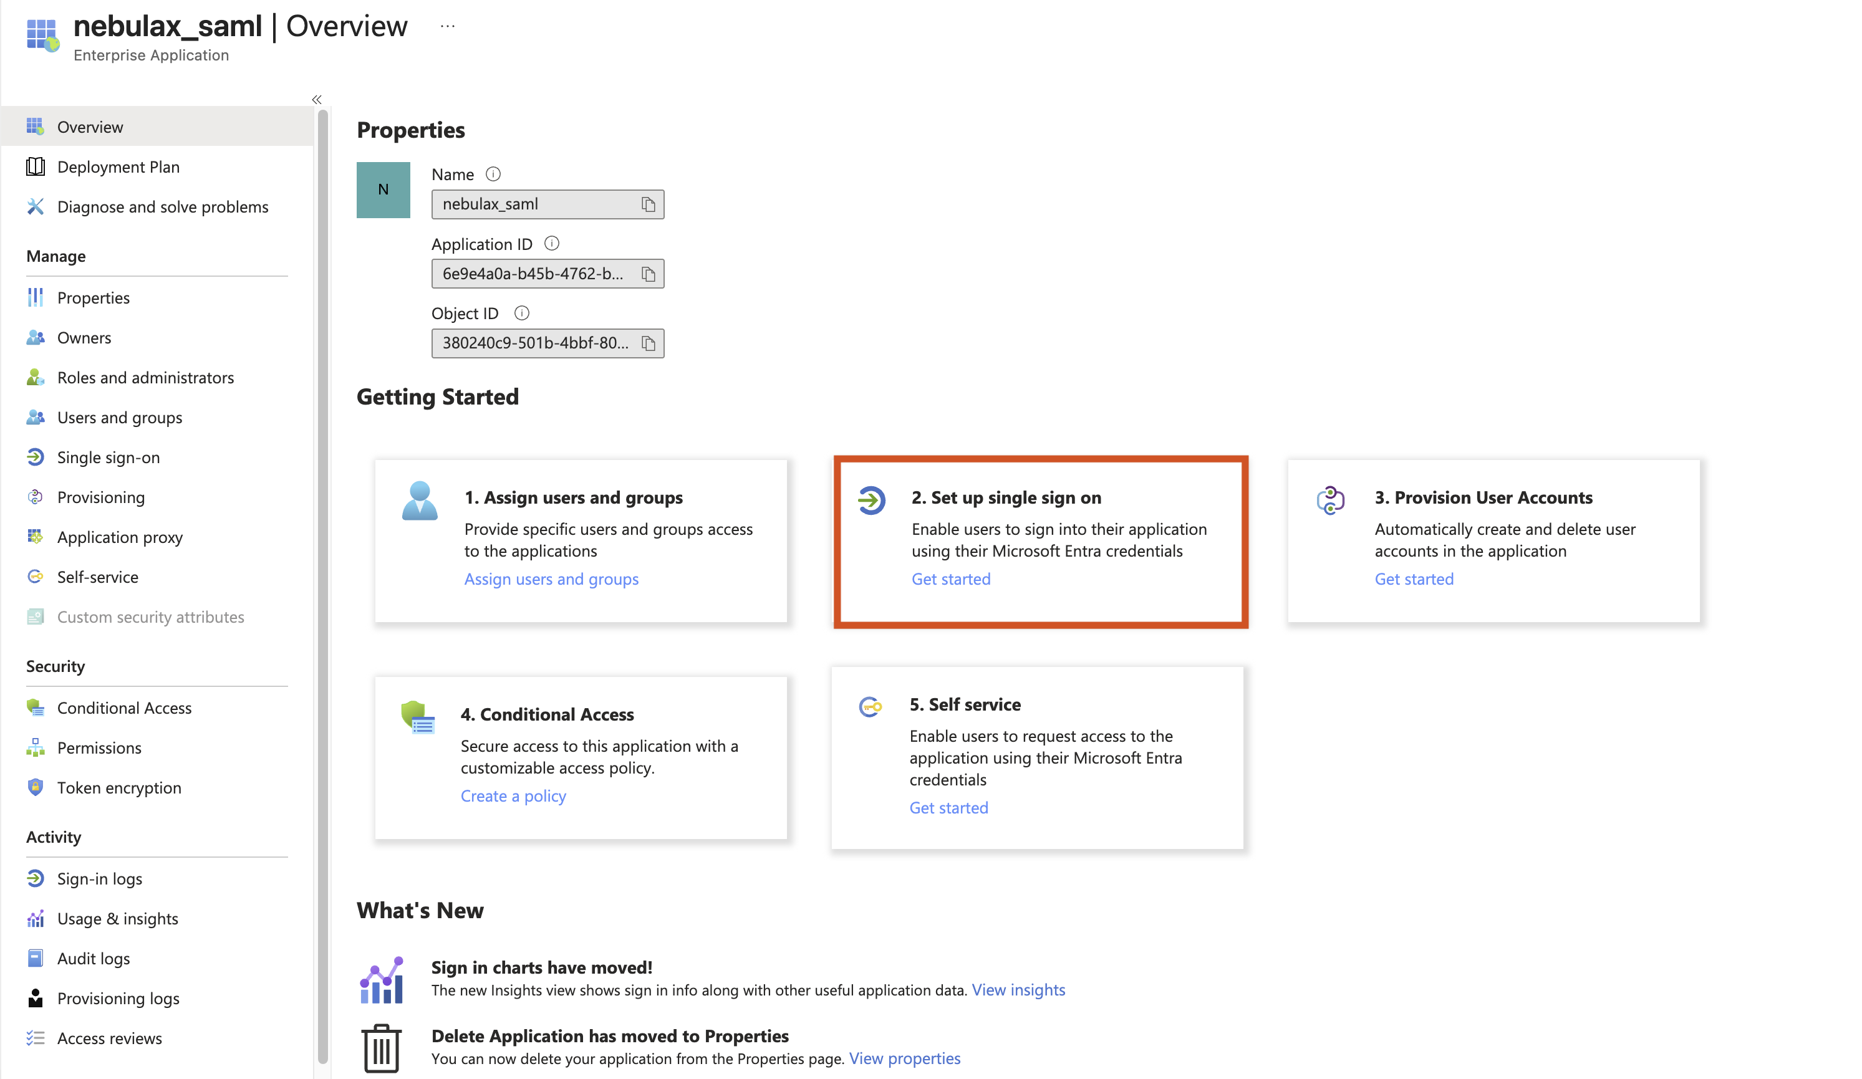
Task: Click the ellipsis menu next to Overview title
Action: (x=447, y=26)
